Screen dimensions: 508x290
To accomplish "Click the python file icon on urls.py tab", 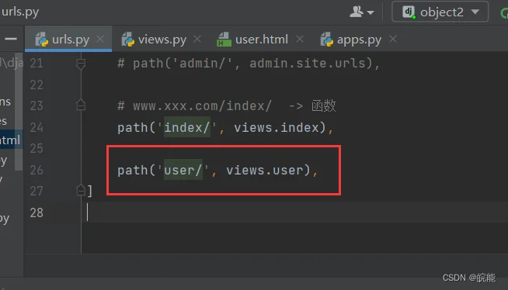I will coord(41,40).
